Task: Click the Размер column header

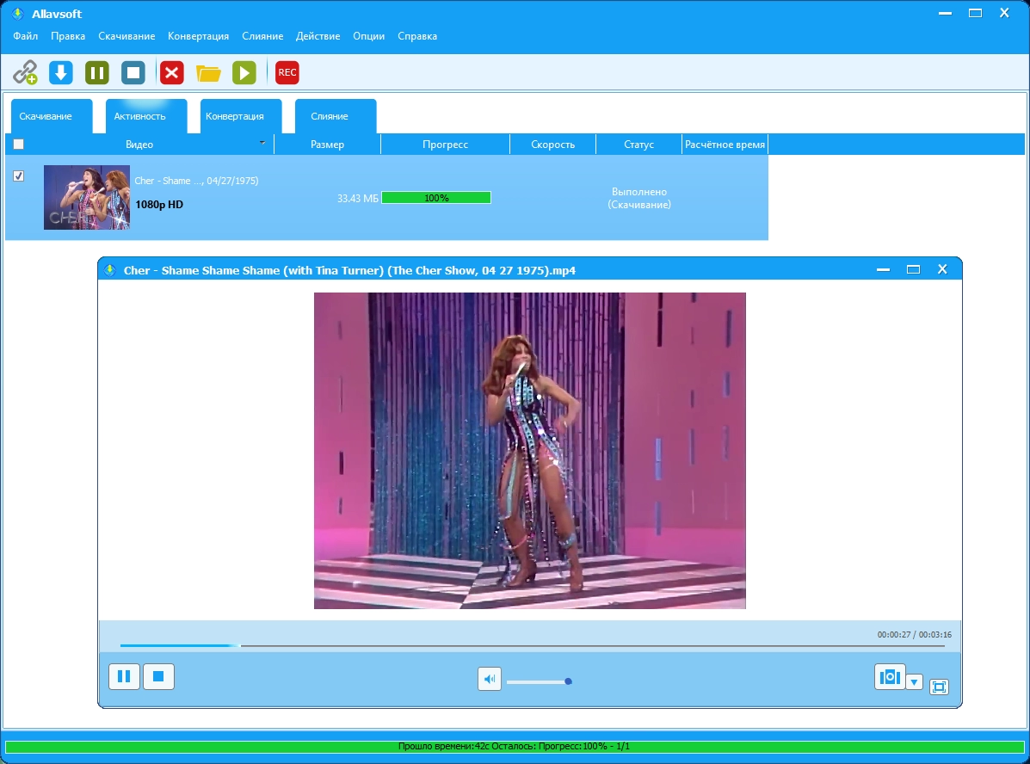Action: pos(327,145)
